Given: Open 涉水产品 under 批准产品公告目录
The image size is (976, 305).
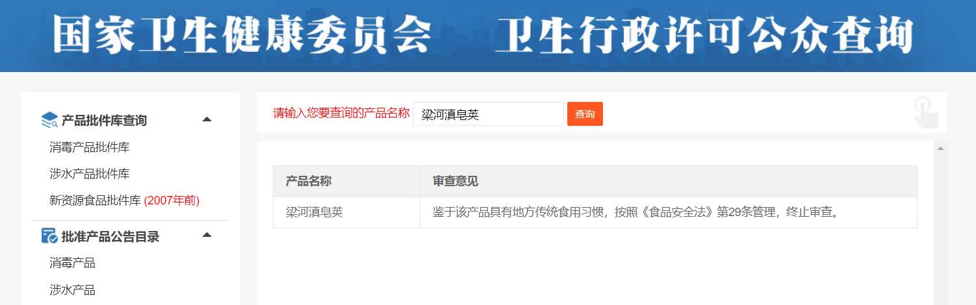Looking at the screenshot, I should [72, 289].
